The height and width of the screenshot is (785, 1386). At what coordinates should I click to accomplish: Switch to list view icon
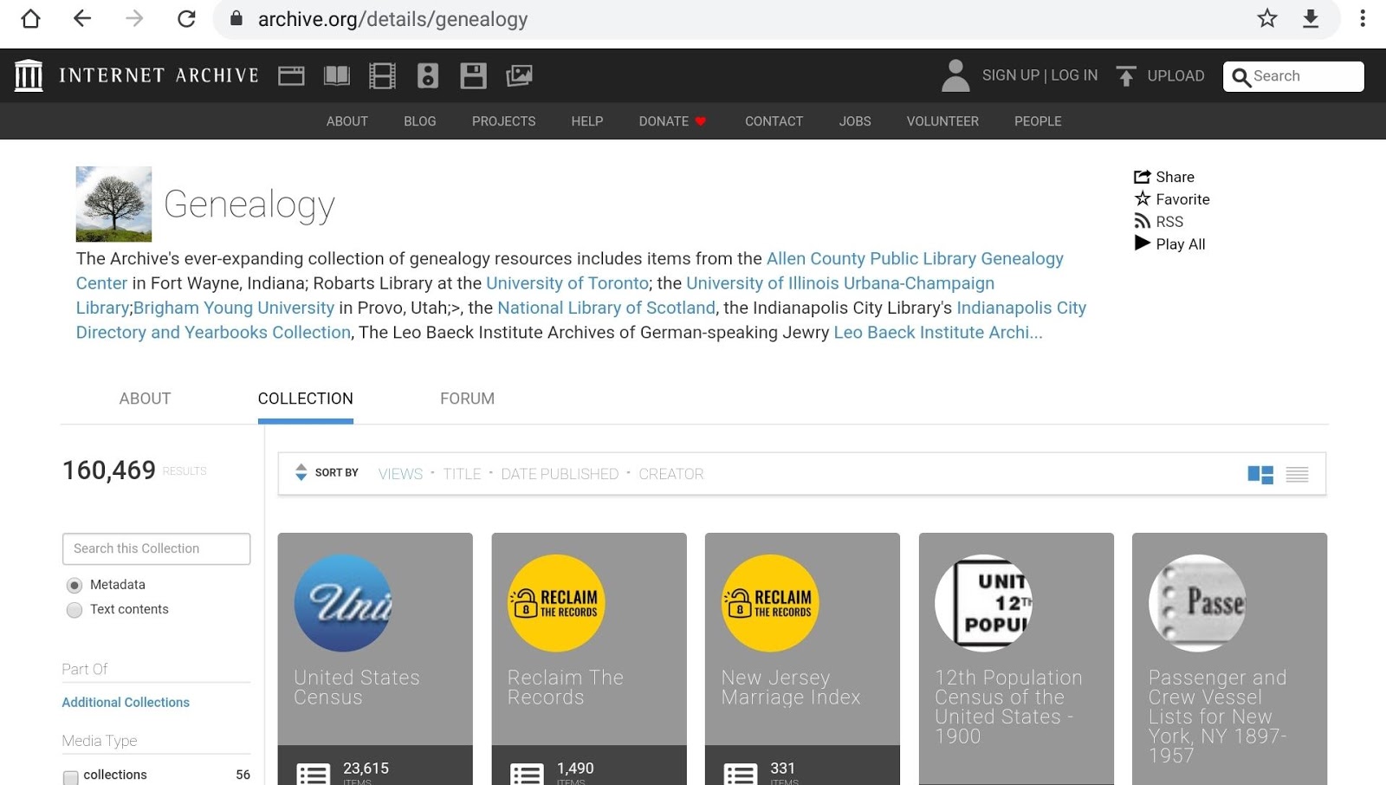coord(1297,474)
